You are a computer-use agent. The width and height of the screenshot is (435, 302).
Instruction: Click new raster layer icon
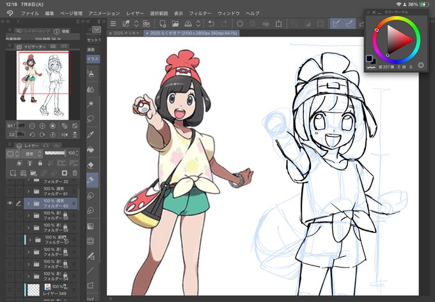[13, 173]
